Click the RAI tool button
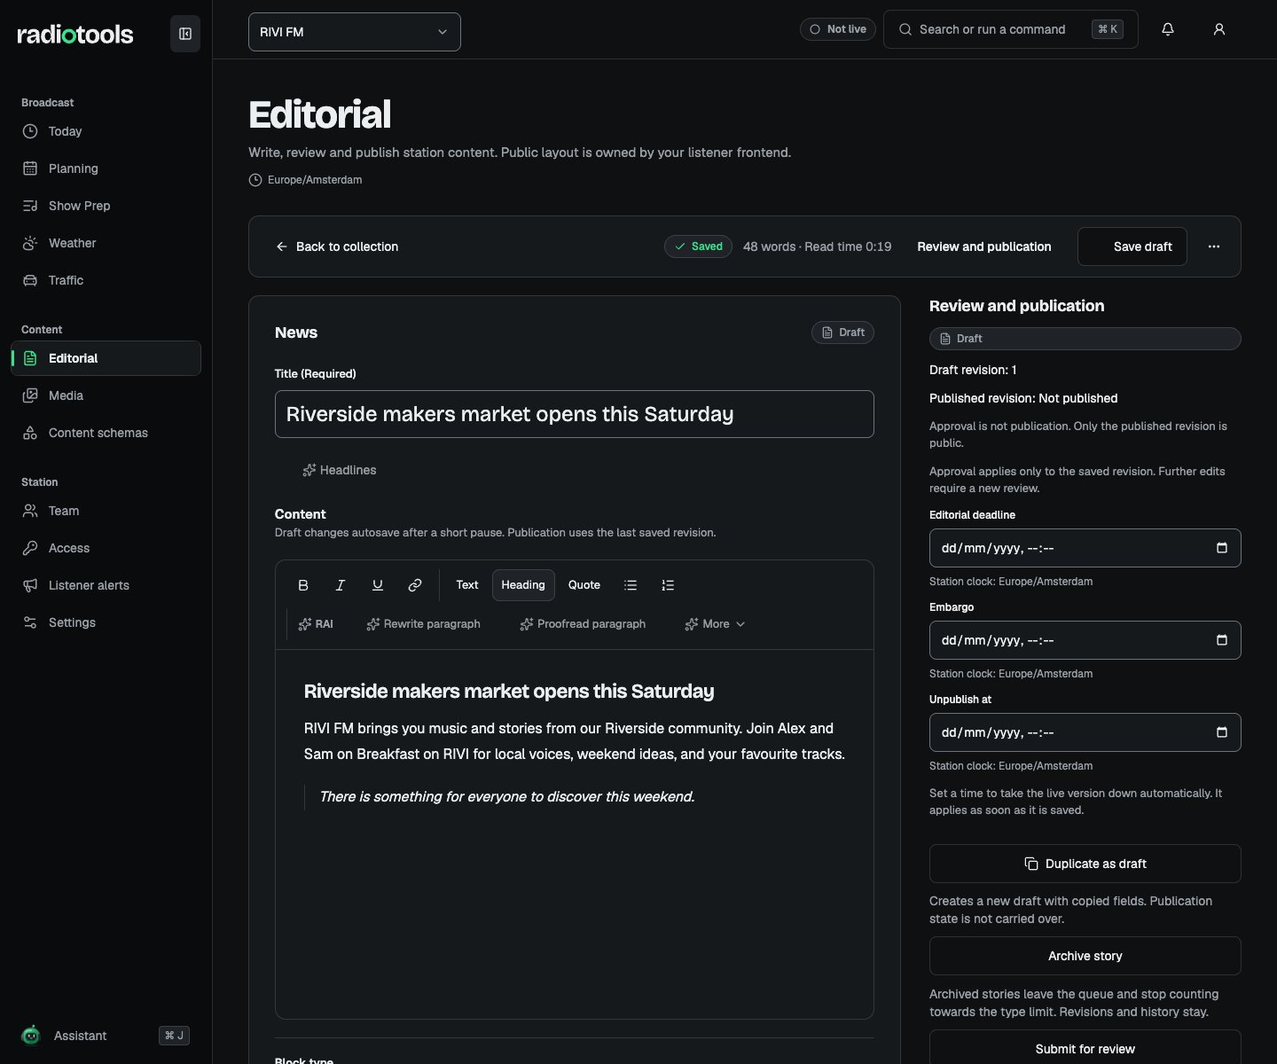 click(x=316, y=624)
